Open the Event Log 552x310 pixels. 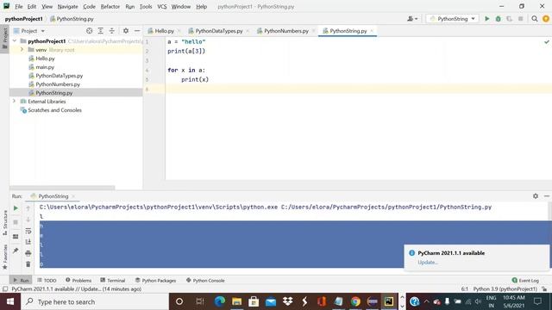[x=525, y=280]
